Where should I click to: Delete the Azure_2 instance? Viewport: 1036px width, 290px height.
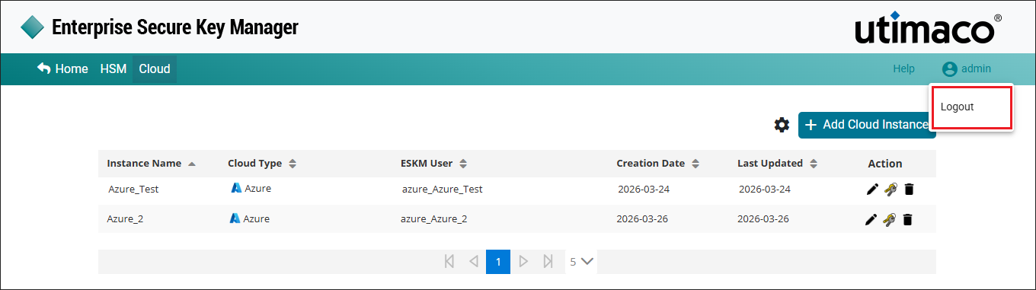(907, 219)
